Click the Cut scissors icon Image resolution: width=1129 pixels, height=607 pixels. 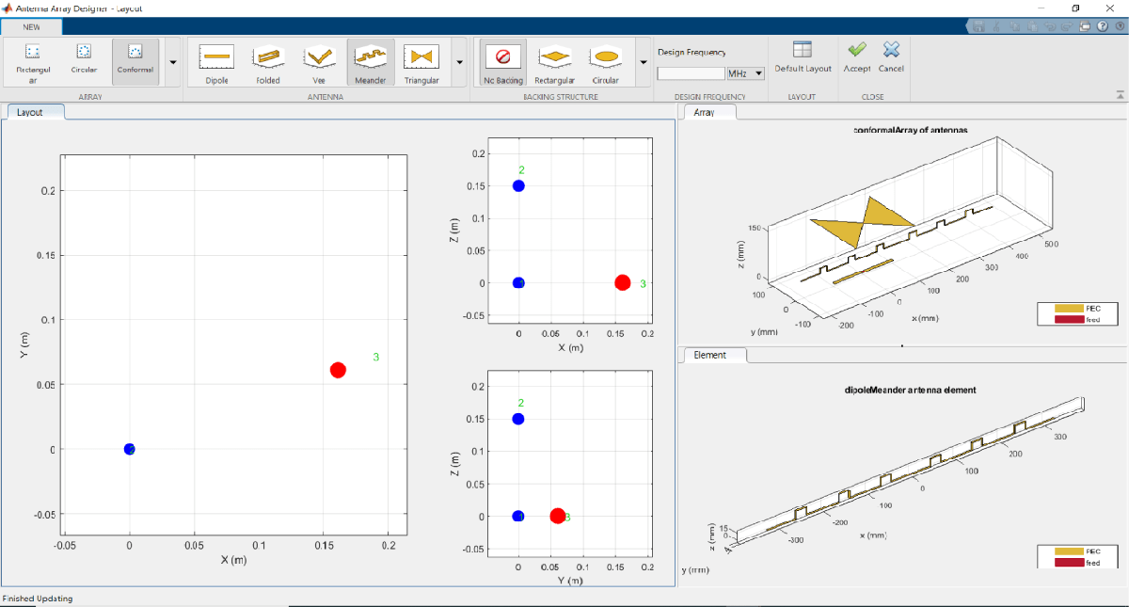tap(994, 26)
